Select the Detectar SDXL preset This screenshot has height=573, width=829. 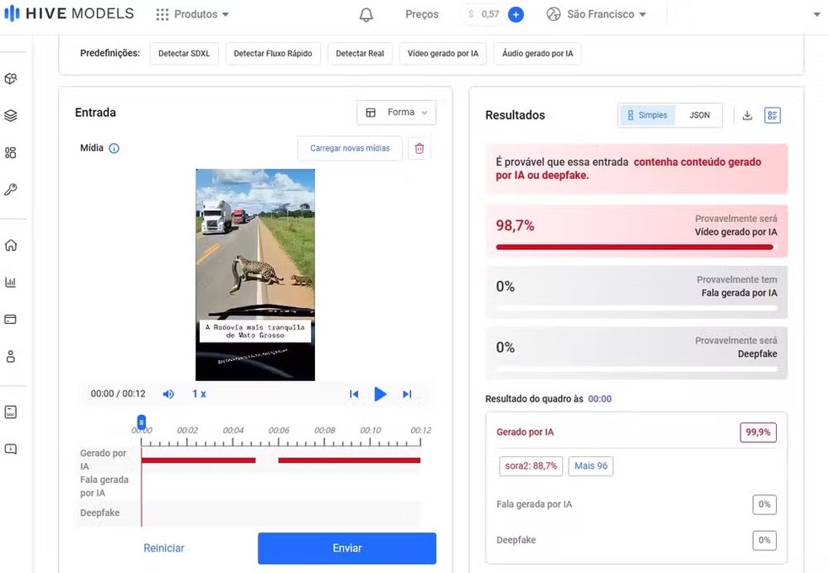pos(184,53)
